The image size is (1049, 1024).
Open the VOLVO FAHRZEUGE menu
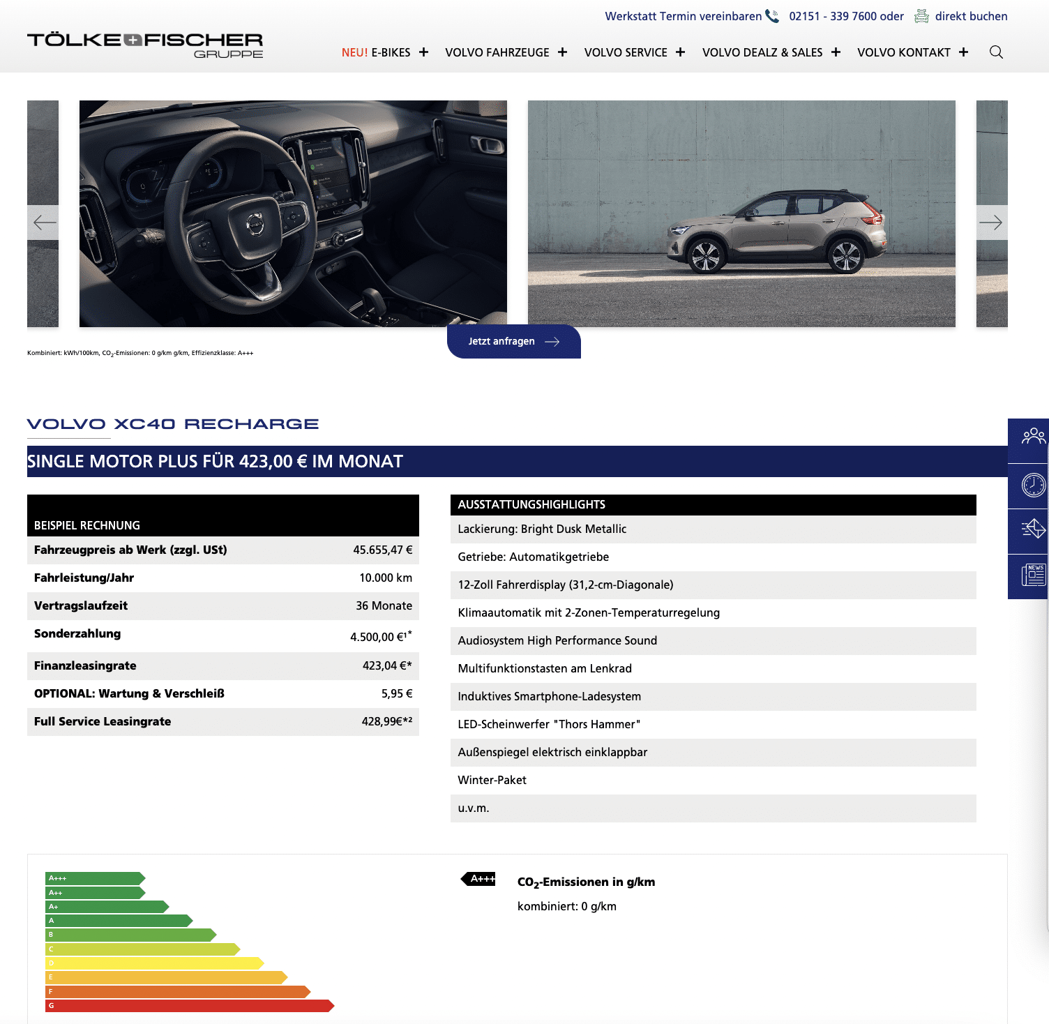497,52
